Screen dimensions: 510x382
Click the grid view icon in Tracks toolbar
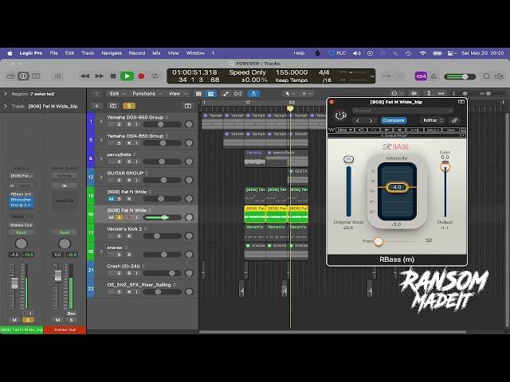pos(198,94)
